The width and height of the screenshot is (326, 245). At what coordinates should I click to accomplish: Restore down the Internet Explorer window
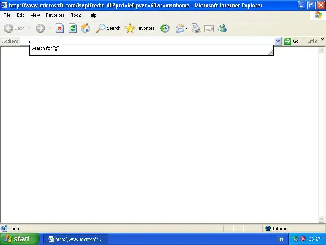click(x=311, y=5)
